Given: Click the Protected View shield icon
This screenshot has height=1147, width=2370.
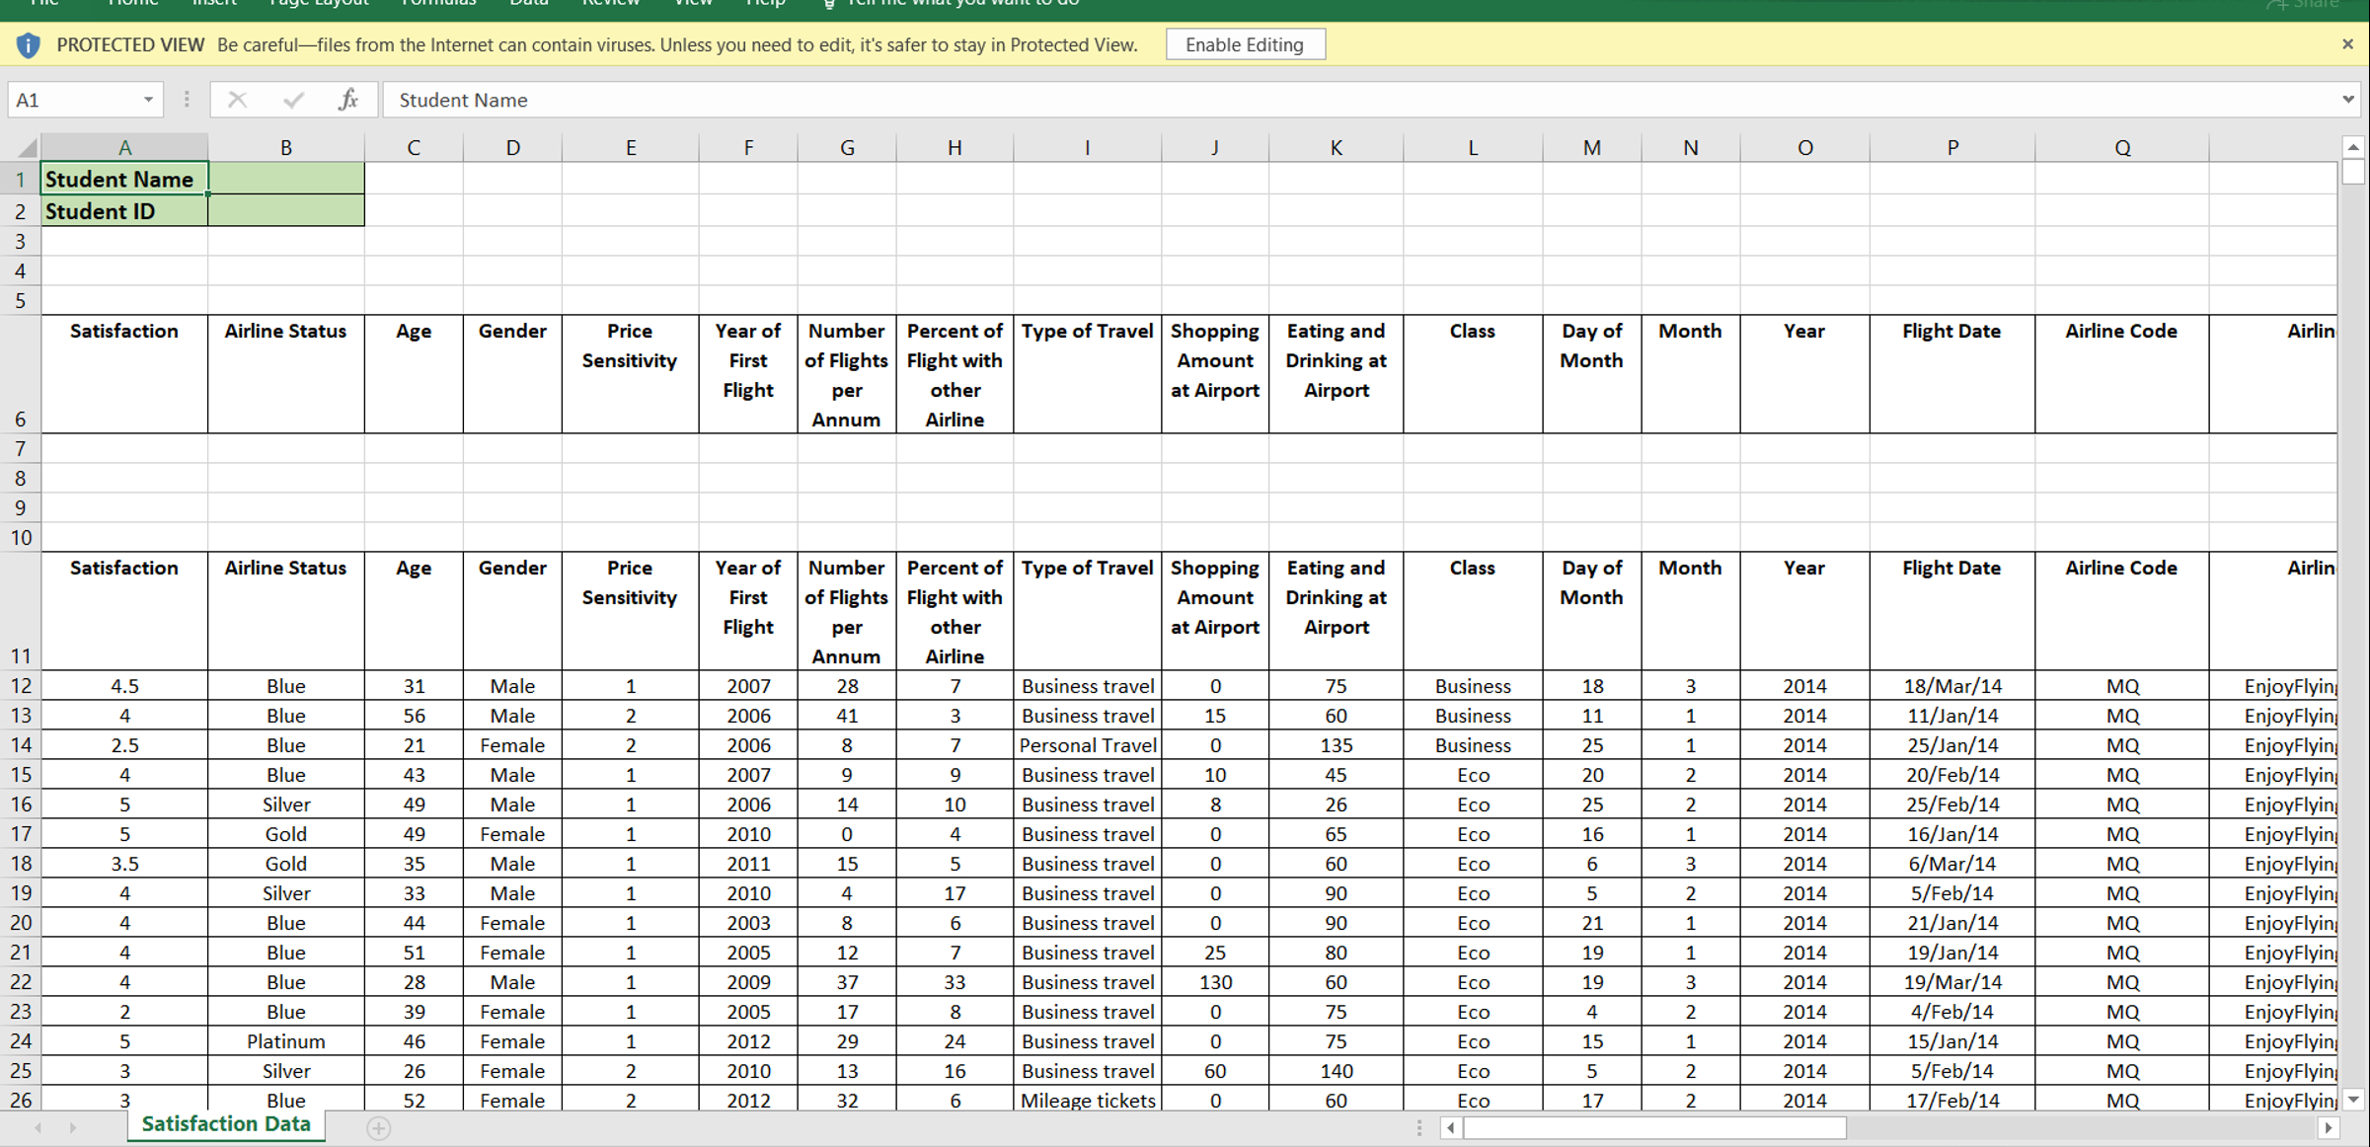Looking at the screenshot, I should pos(29,45).
